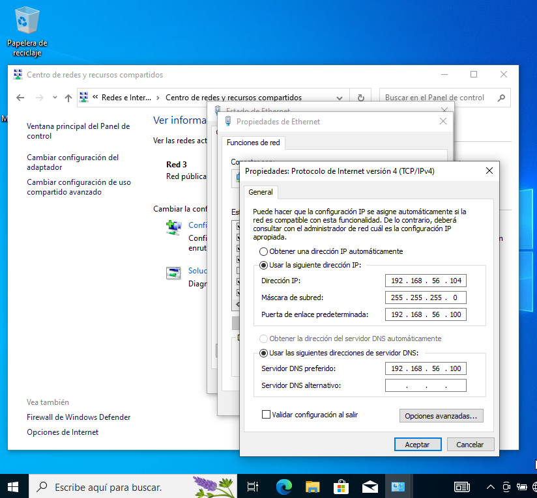Click the Redes e Inter... breadcrumb
The width and height of the screenshot is (537, 498).
point(126,98)
